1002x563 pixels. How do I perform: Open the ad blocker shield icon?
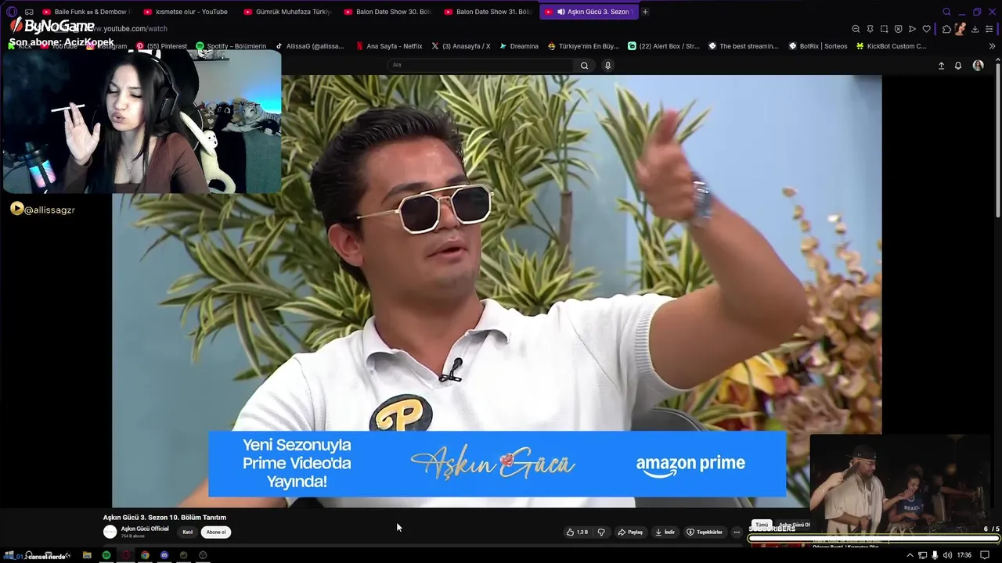click(x=898, y=29)
